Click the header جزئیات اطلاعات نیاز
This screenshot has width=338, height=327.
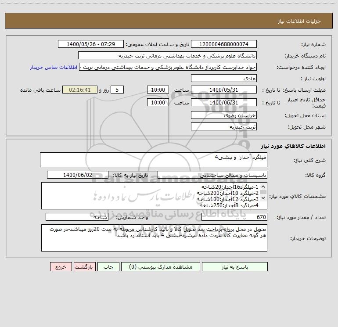click(x=299, y=21)
